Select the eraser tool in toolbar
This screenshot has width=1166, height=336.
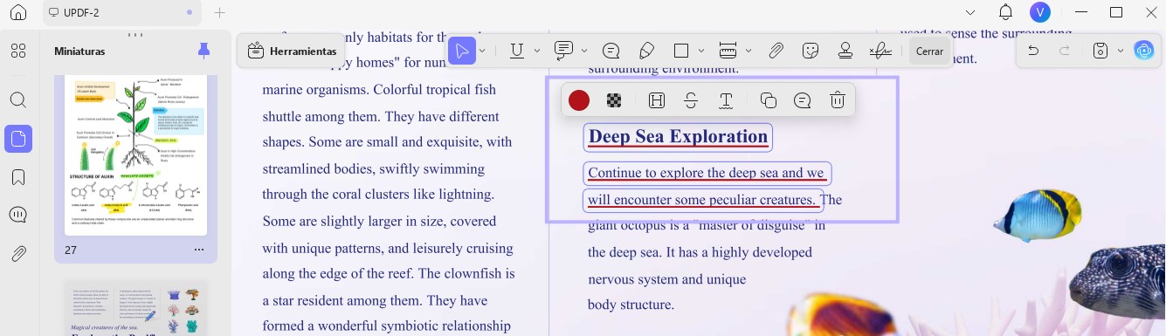pos(646,51)
